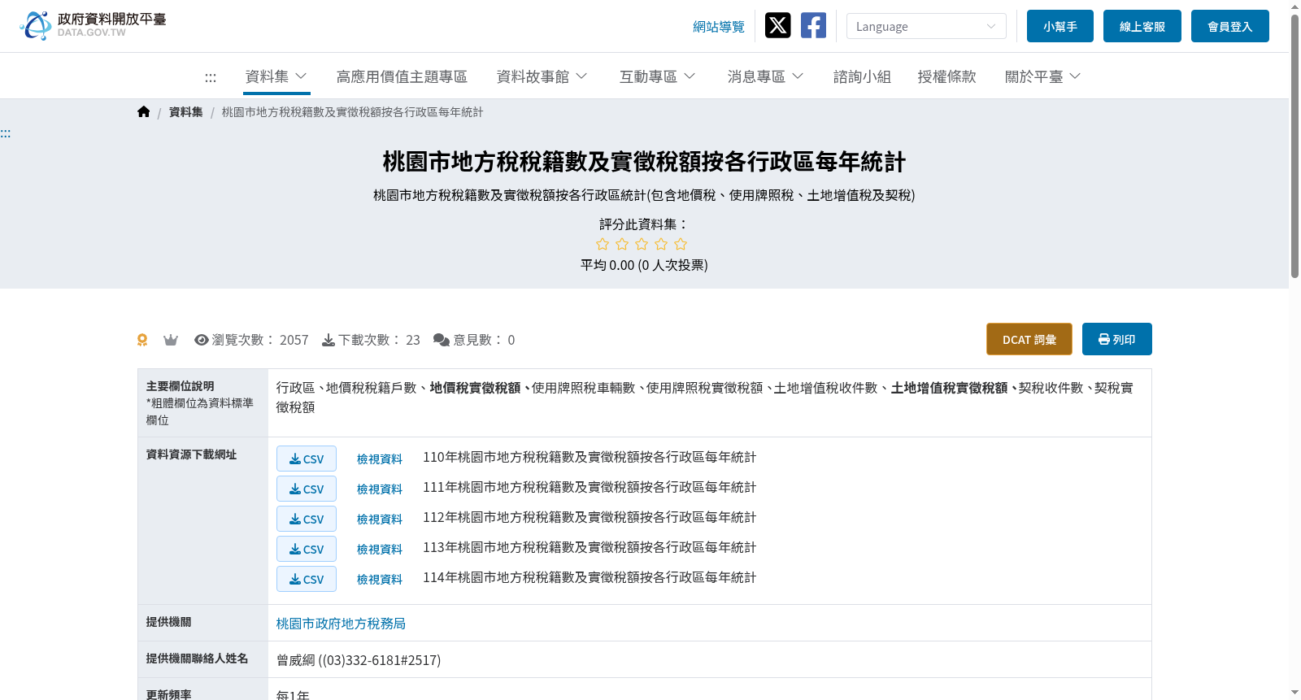Open the Language dropdown
The height and width of the screenshot is (700, 1301).
926,26
